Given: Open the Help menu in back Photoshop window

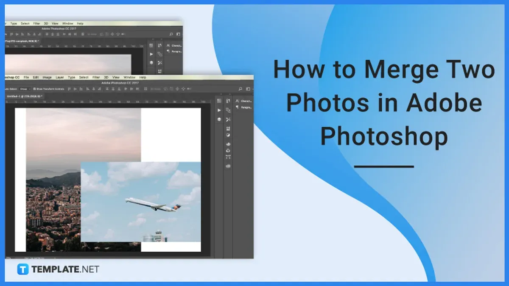Looking at the screenshot, I should (80, 23).
